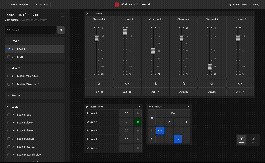Click Channel 2 value 6.8 dB
Image resolution: width=265 pixels, height=163 pixels.
click(127, 92)
